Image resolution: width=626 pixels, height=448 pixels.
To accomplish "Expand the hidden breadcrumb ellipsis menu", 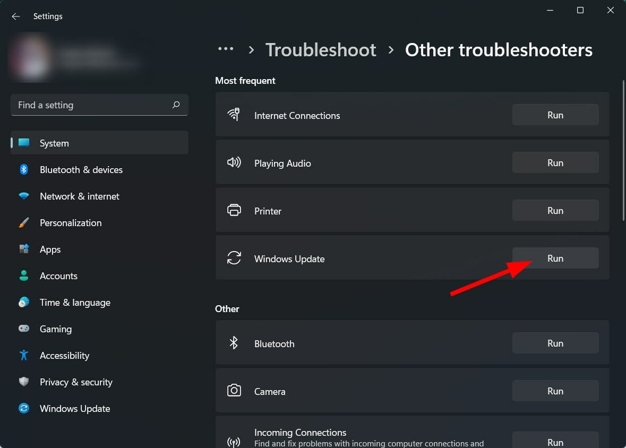I will pyautogui.click(x=226, y=49).
